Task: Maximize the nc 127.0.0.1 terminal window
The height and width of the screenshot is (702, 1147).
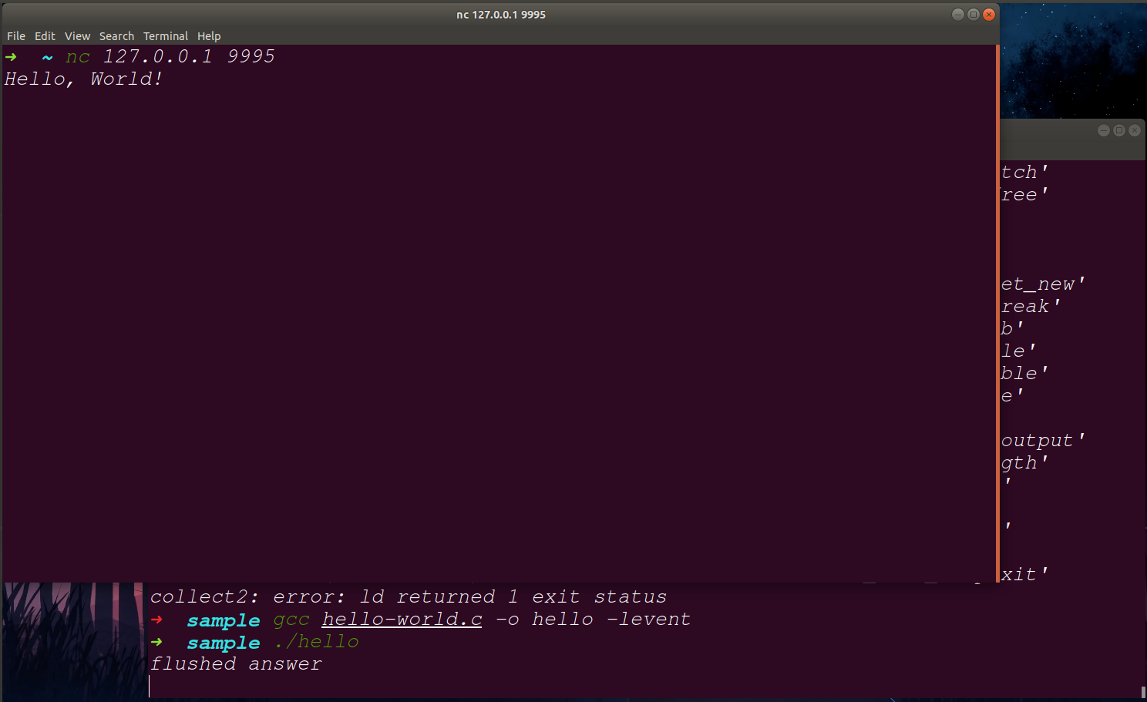Action: 974,15
